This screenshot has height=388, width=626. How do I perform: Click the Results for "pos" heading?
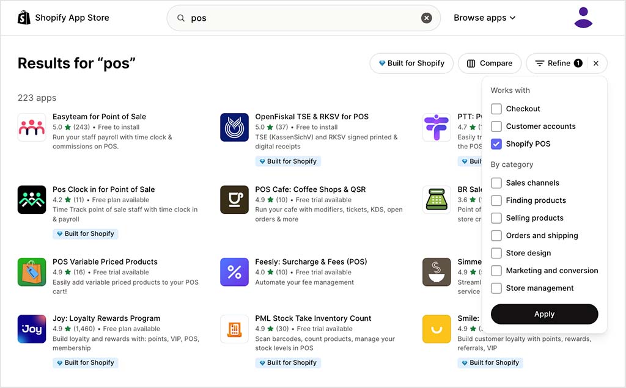pos(76,63)
